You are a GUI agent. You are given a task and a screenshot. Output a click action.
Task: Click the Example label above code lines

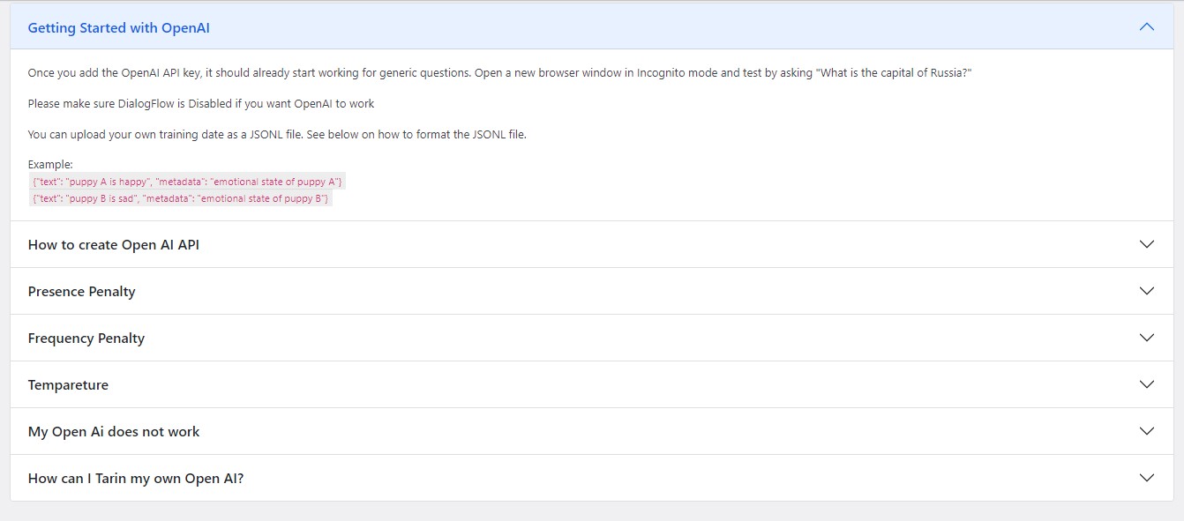click(50, 165)
